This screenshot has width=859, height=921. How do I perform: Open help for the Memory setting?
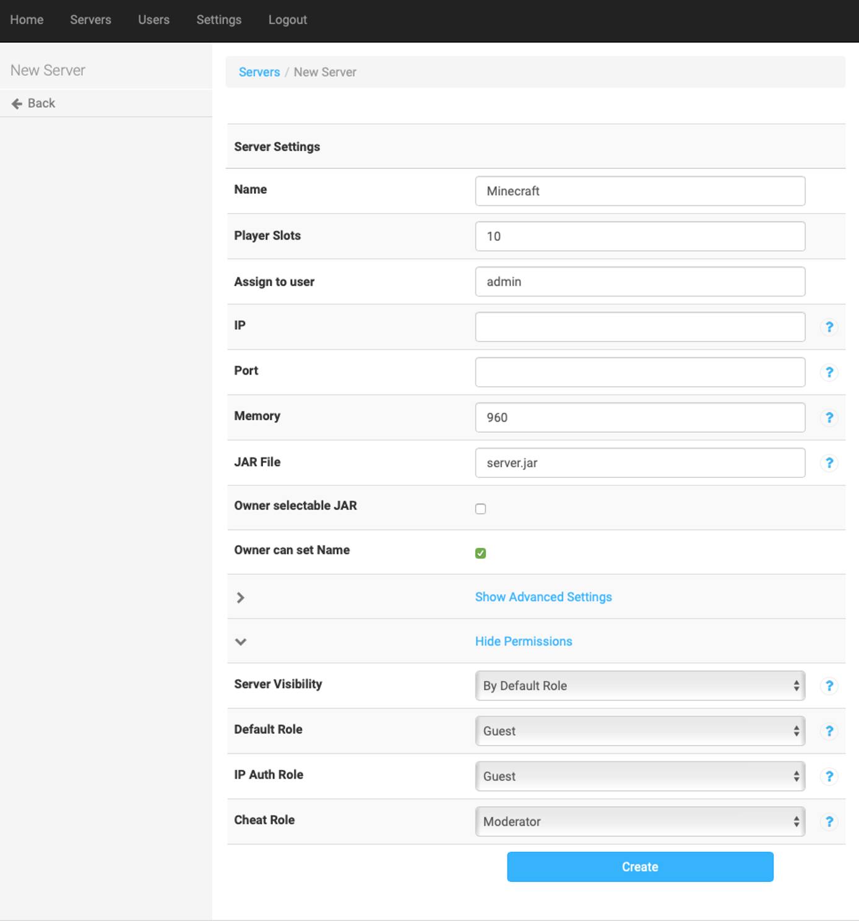(829, 417)
